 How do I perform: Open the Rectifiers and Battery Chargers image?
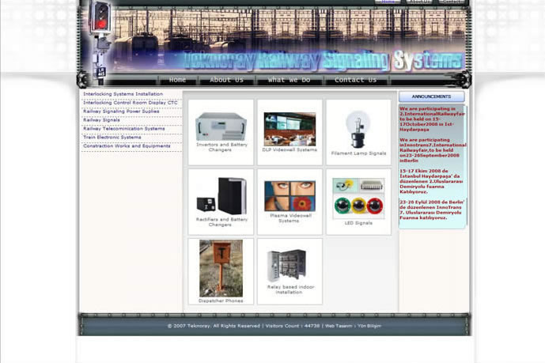pyautogui.click(x=221, y=196)
